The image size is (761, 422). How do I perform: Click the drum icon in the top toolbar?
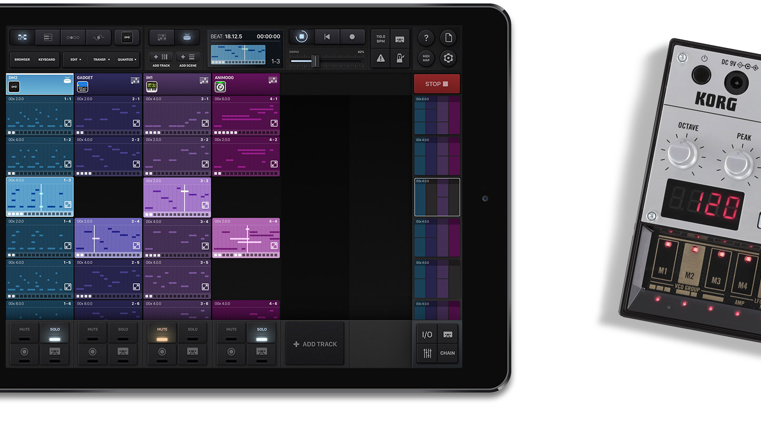187,37
